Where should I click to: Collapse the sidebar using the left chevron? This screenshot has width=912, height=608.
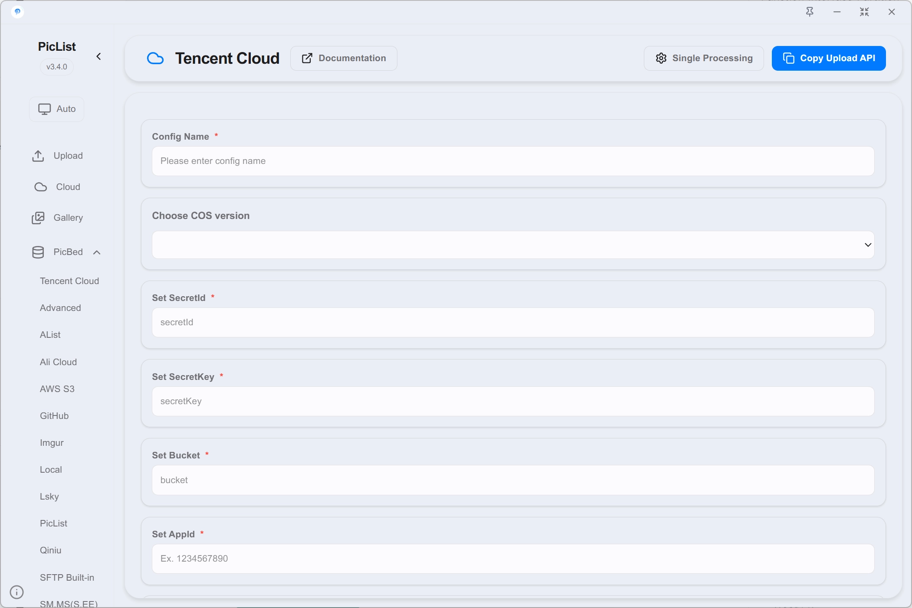click(98, 56)
